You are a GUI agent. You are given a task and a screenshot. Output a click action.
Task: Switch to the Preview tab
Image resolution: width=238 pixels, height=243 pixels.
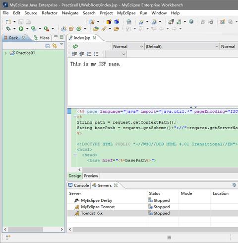pyautogui.click(x=91, y=176)
